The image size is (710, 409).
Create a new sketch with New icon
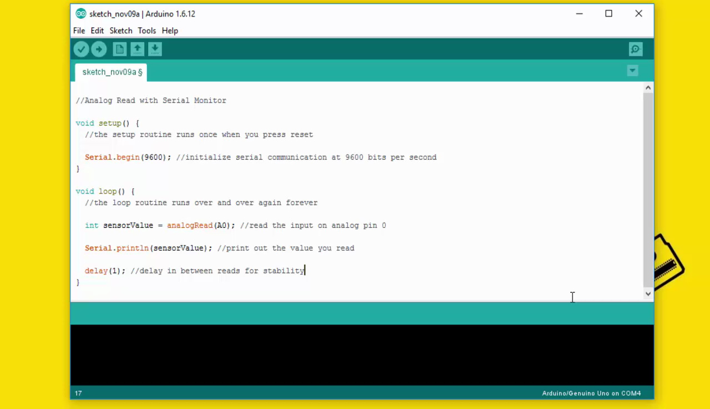coord(120,49)
